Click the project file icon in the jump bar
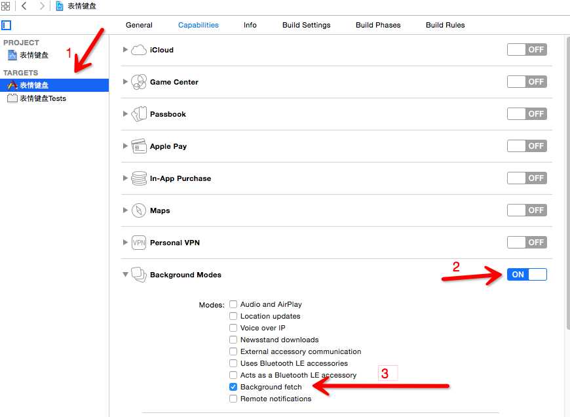570x417 pixels. pyautogui.click(x=60, y=6)
